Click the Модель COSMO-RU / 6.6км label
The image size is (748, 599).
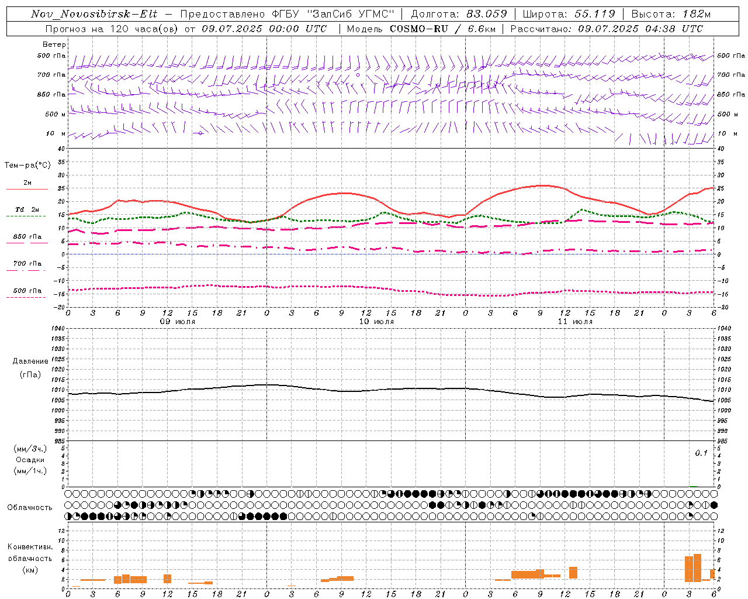click(421, 29)
